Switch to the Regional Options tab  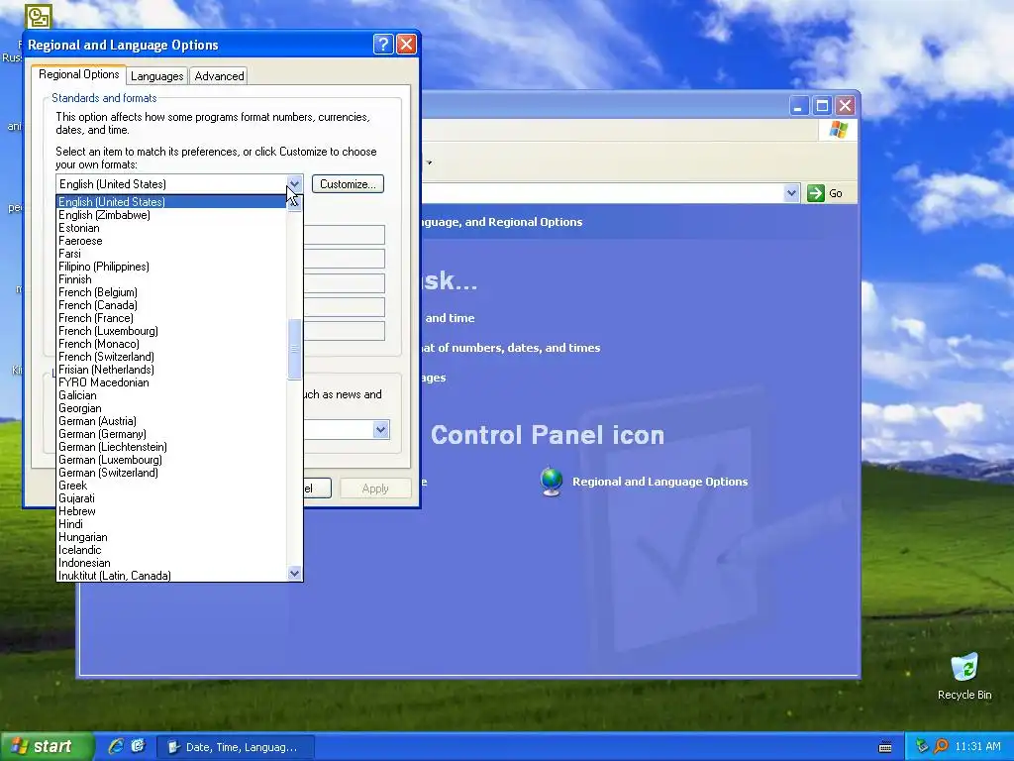(x=79, y=74)
